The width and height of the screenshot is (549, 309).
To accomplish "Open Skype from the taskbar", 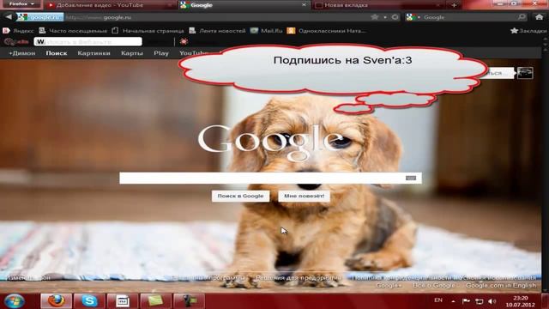I will tap(89, 301).
